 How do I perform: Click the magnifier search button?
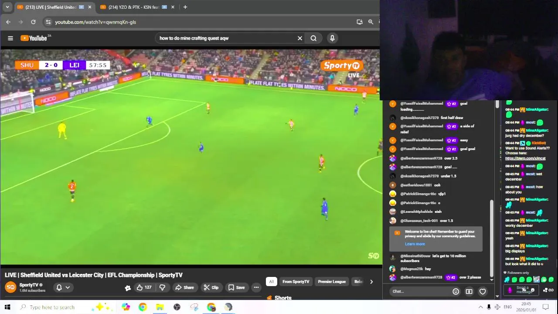point(313,38)
